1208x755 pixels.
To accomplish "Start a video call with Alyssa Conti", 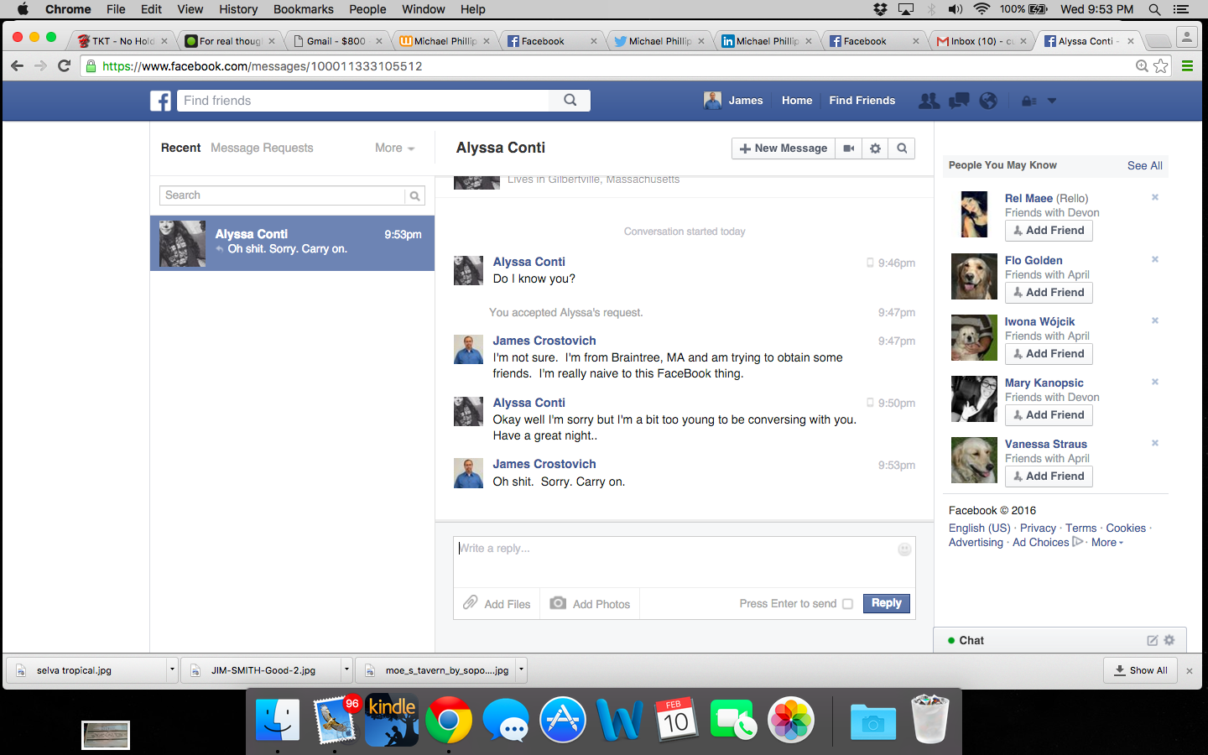I will point(849,148).
